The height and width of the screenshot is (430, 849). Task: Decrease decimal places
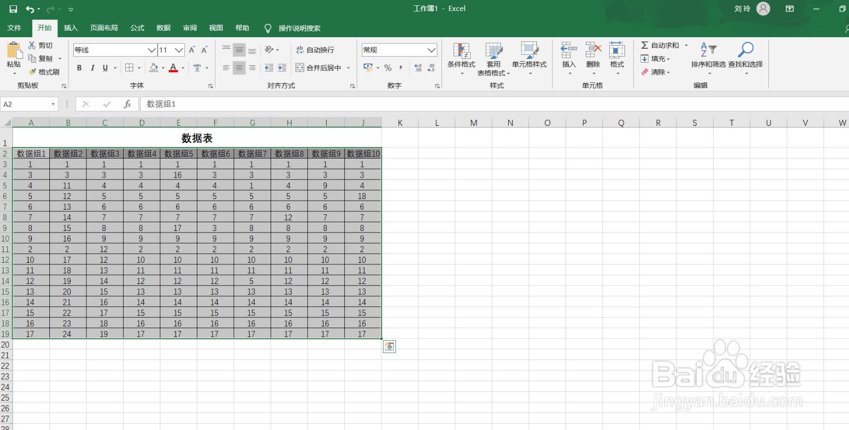coord(431,68)
